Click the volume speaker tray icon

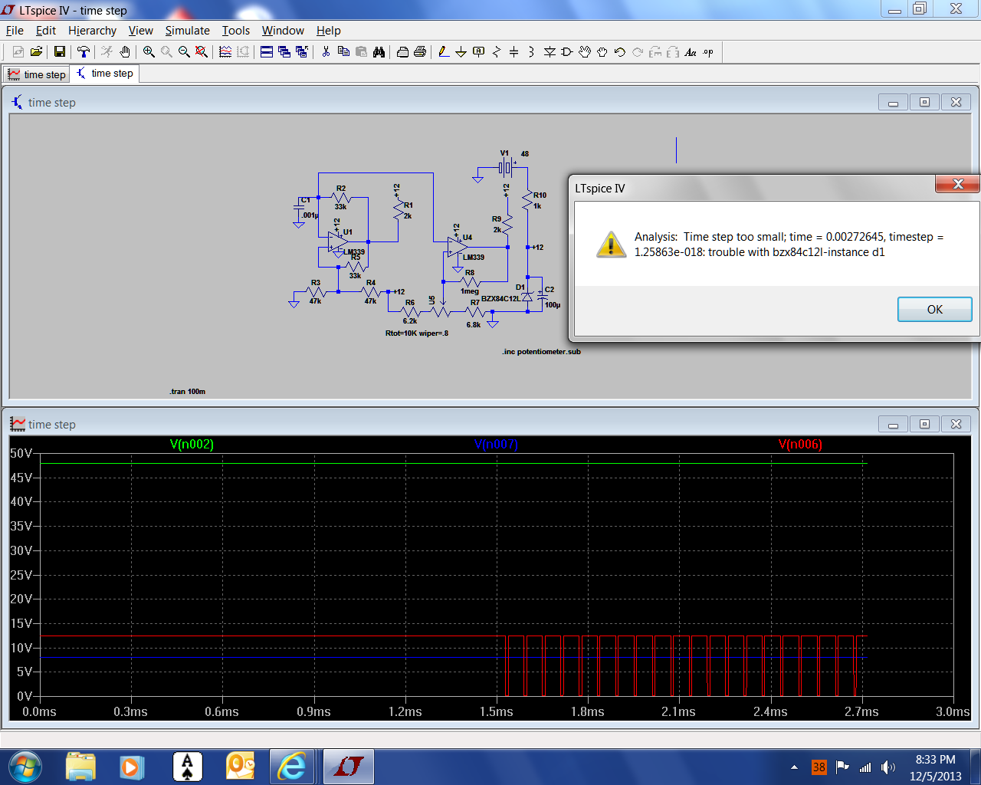tap(888, 767)
